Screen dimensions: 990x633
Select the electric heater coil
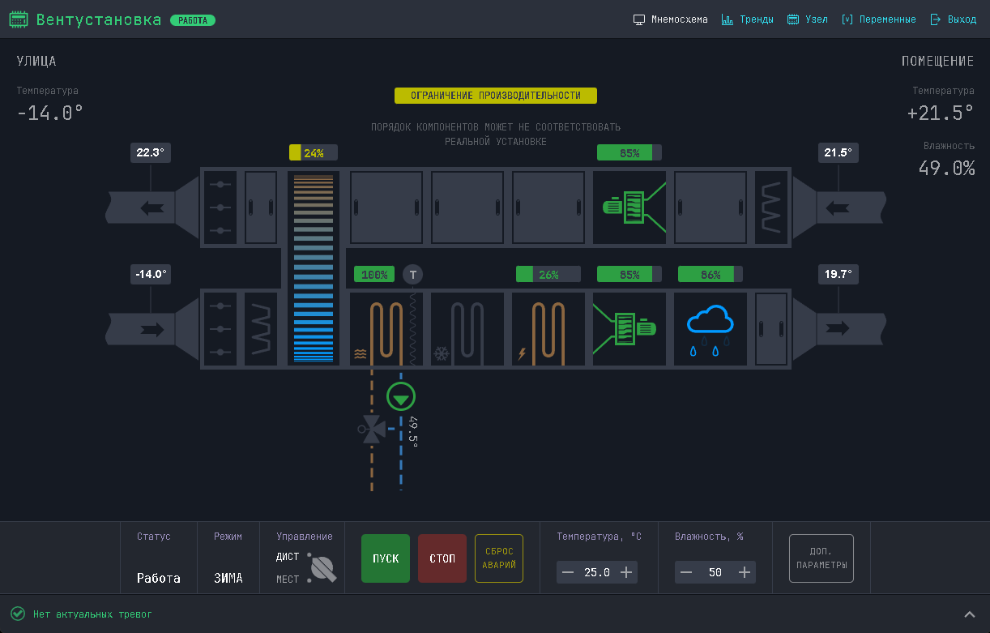548,328
